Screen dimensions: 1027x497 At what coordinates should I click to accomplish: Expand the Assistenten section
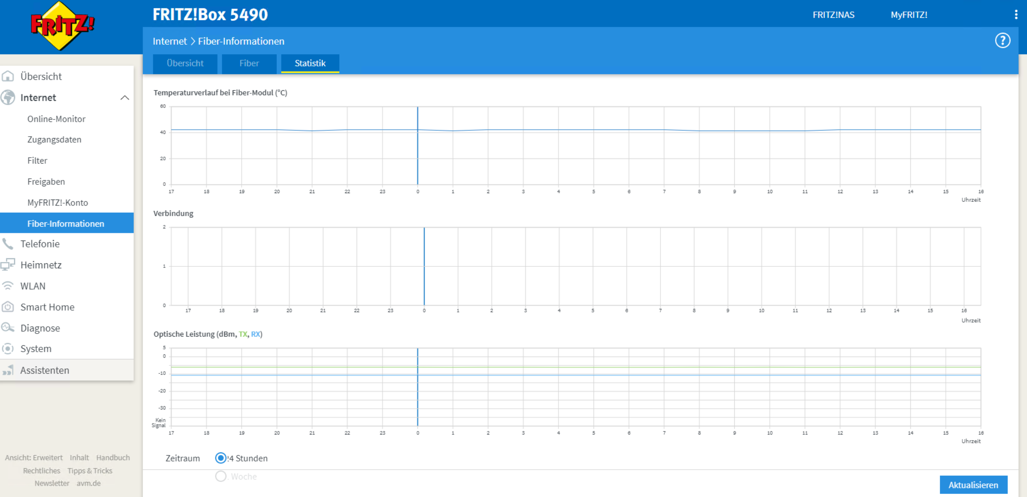coord(45,370)
